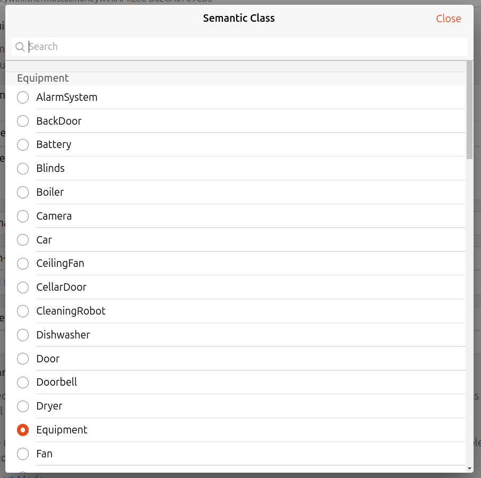The image size is (481, 478).
Task: Click the search magnifier icon
Action: pos(20,47)
